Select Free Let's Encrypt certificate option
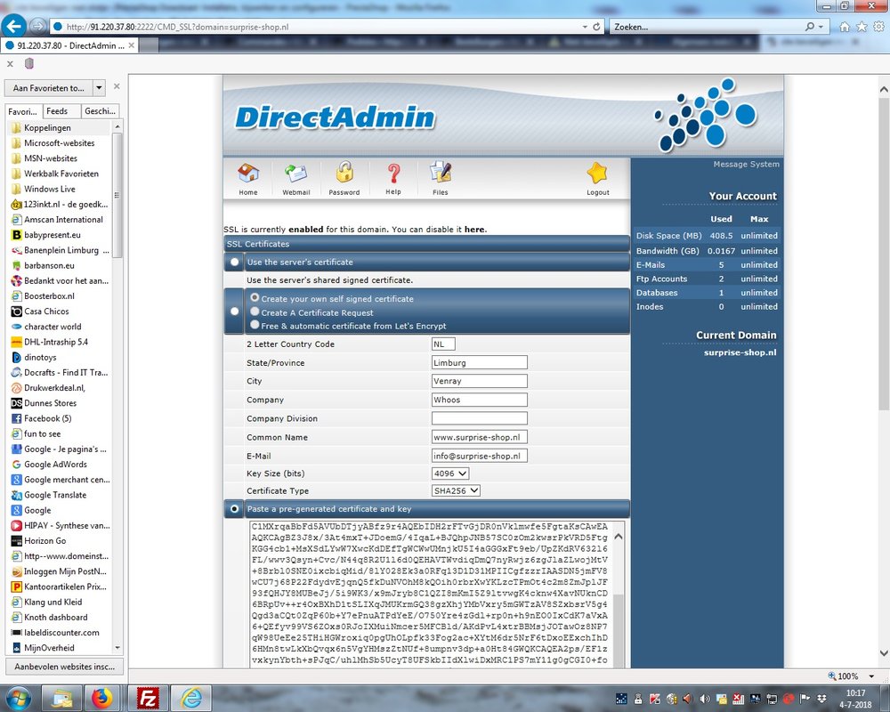Image resolution: width=890 pixels, height=712 pixels. (255, 325)
